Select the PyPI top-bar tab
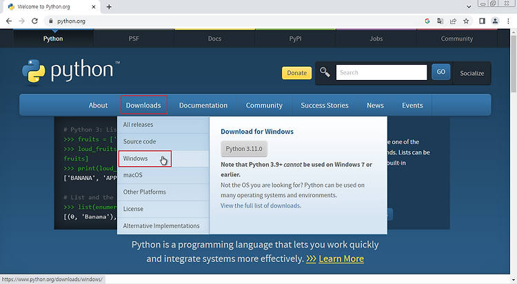 point(296,39)
